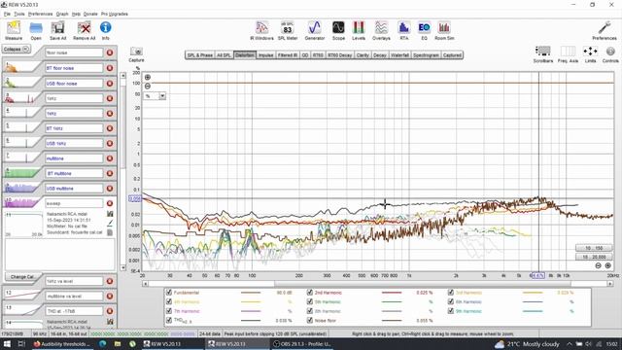Collapse the measurements panel
622x350 pixels.
click(17, 50)
